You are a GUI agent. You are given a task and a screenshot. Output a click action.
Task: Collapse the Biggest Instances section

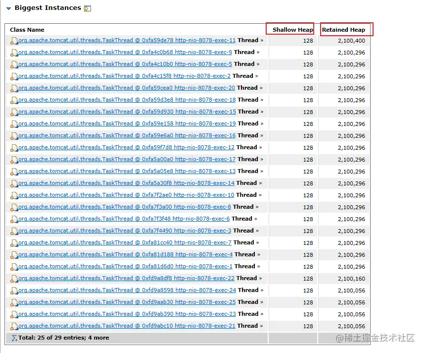coord(9,8)
